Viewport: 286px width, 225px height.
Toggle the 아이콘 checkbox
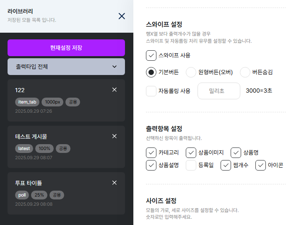click(x=260, y=165)
